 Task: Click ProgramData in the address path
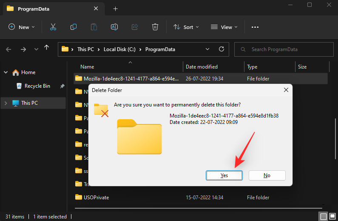tap(160, 49)
